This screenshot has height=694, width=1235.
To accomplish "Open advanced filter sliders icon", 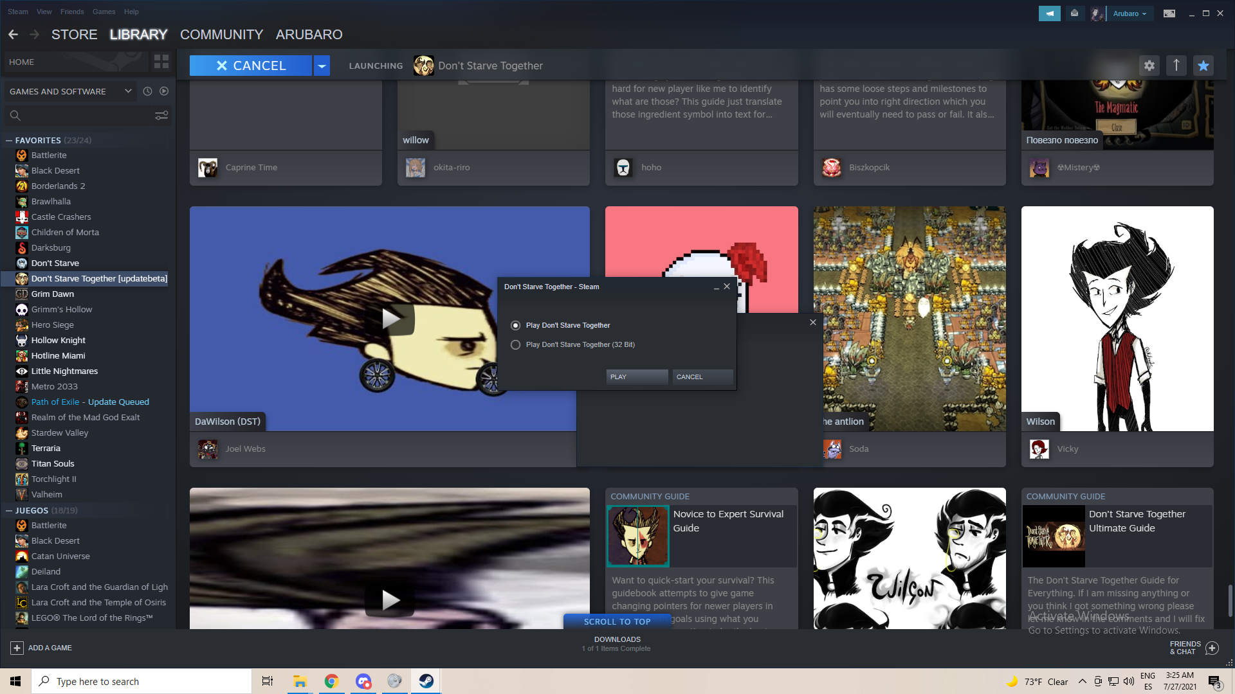I will pyautogui.click(x=161, y=115).
